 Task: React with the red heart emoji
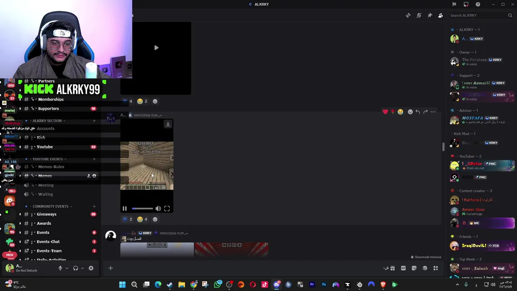385,112
